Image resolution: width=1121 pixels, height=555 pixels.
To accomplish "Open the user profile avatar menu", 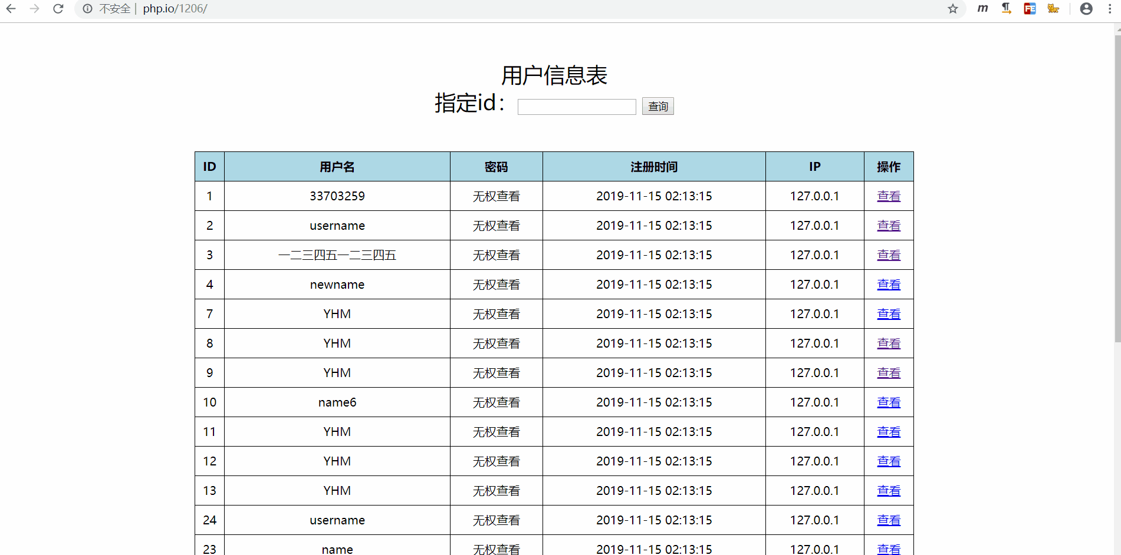I will (x=1086, y=8).
